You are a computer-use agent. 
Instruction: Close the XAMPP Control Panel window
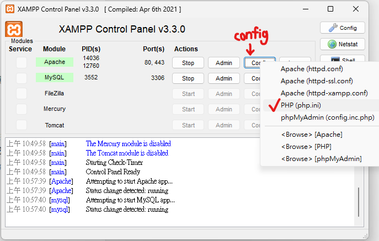click(356, 9)
